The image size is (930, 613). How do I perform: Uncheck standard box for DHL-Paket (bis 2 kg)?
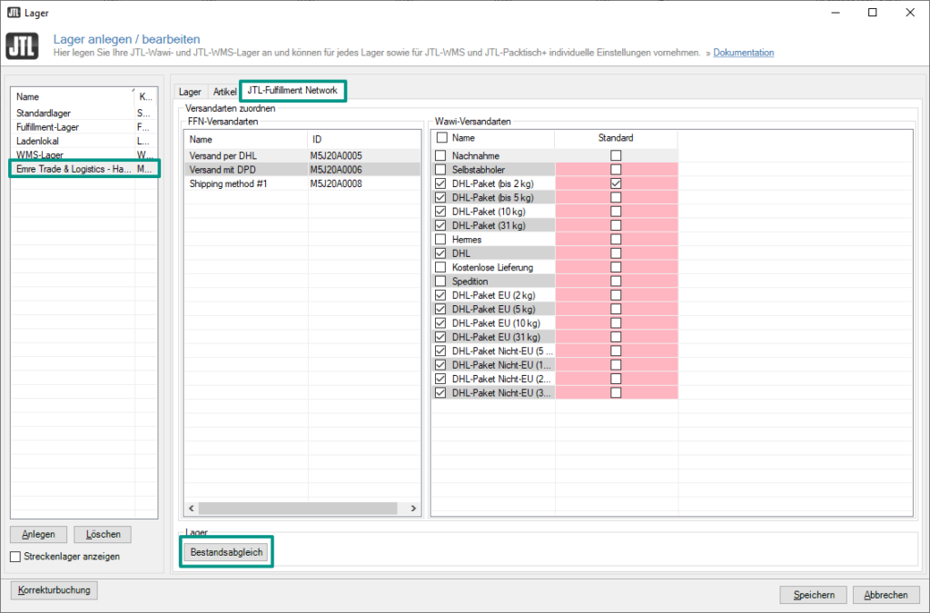(616, 183)
